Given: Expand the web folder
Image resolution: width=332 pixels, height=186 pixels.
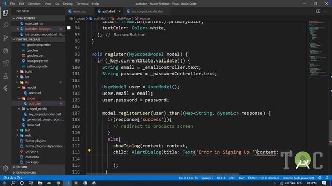Looking at the screenshot, I should pos(17,135).
